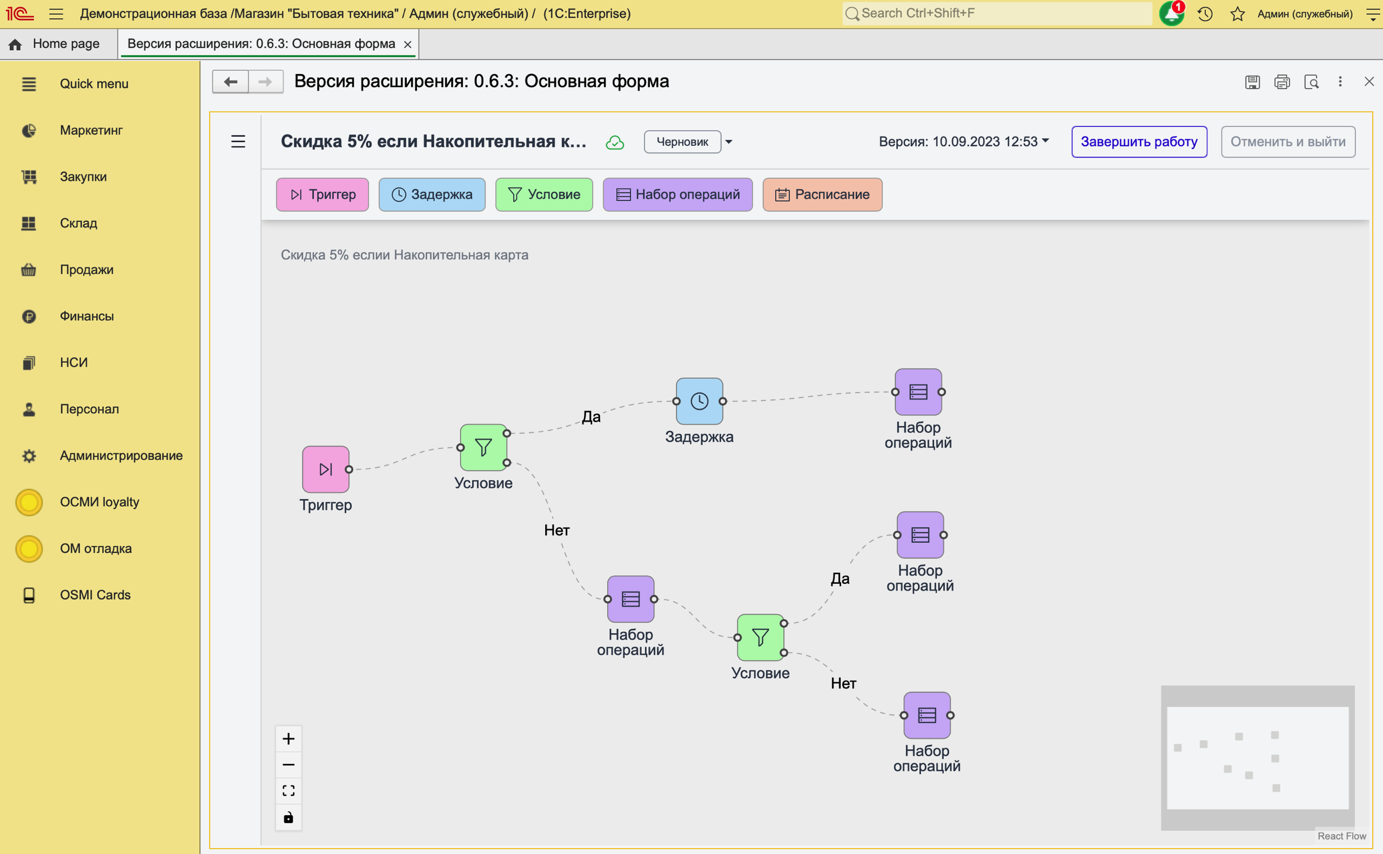Click the star favorites icon

click(x=1237, y=14)
